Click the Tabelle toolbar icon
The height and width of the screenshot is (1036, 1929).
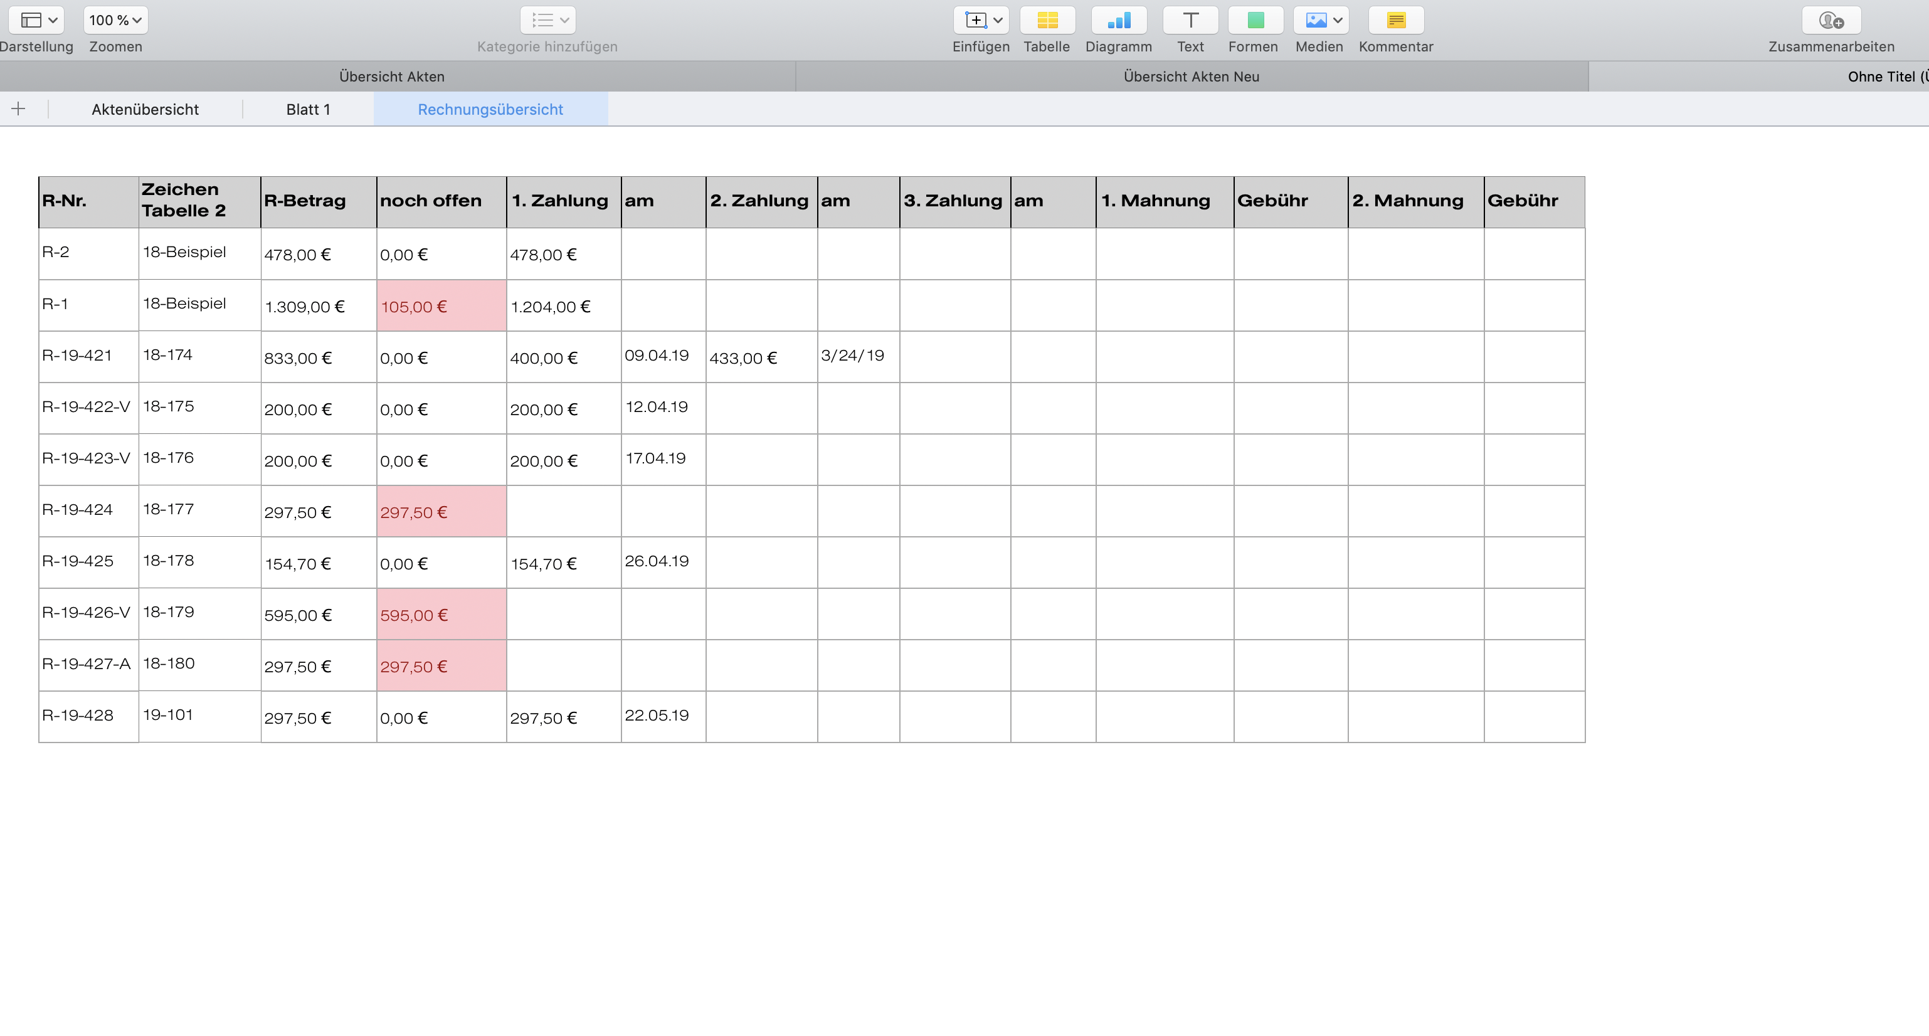pyautogui.click(x=1047, y=20)
